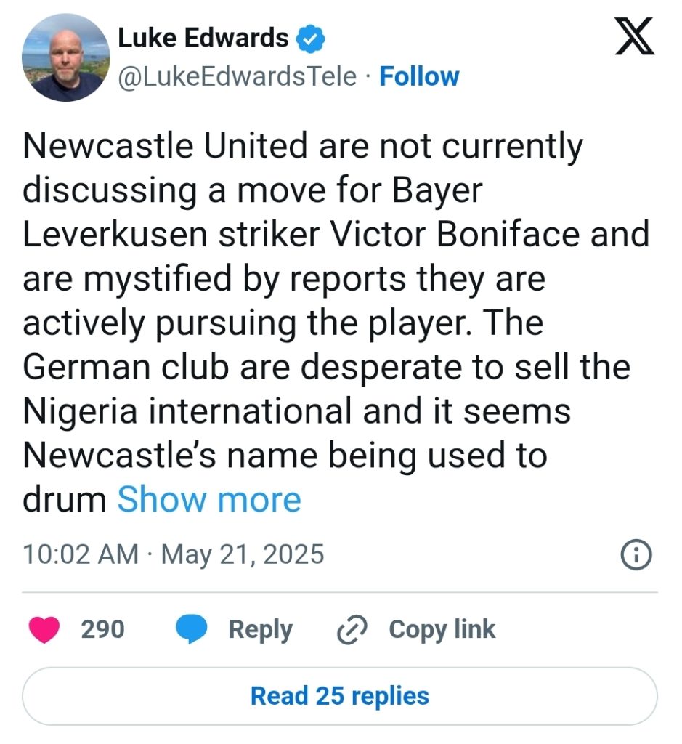Screen dimensions: 682x744
Task: Click the blue speech bubble reply icon
Action: pos(192,629)
